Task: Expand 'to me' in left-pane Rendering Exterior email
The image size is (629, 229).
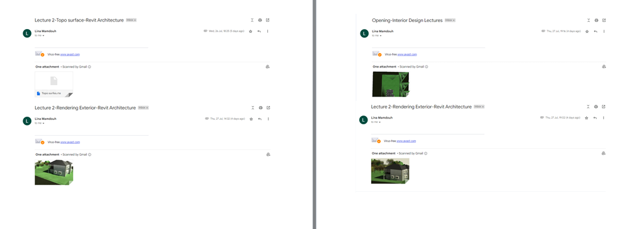Action: tap(43, 124)
